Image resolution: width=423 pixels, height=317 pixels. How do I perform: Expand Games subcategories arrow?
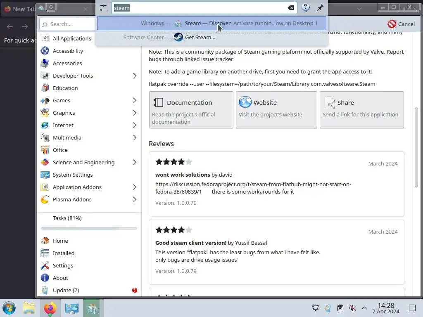pos(135,101)
